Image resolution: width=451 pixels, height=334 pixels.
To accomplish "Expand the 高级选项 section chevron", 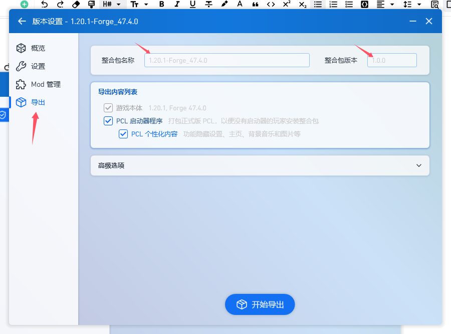I will coord(419,165).
